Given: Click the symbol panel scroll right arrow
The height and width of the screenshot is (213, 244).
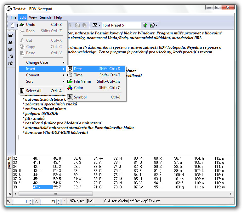Looking at the screenshot, I should coord(231,194).
